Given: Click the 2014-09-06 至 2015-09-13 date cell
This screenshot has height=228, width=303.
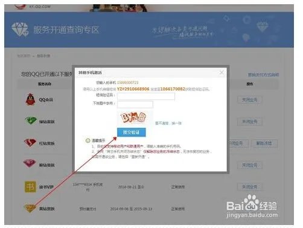Looking at the screenshot, I should pyautogui.click(x=131, y=209).
